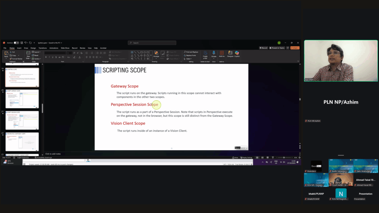The width and height of the screenshot is (379, 213).
Task: Start Dictate voice input
Action: (x=214, y=54)
